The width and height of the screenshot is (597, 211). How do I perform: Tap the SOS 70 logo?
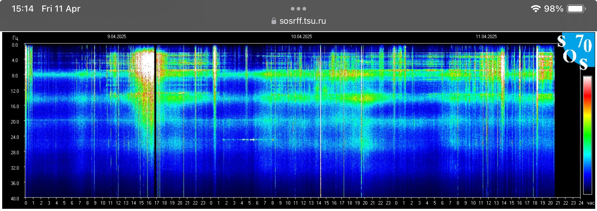coord(576,51)
